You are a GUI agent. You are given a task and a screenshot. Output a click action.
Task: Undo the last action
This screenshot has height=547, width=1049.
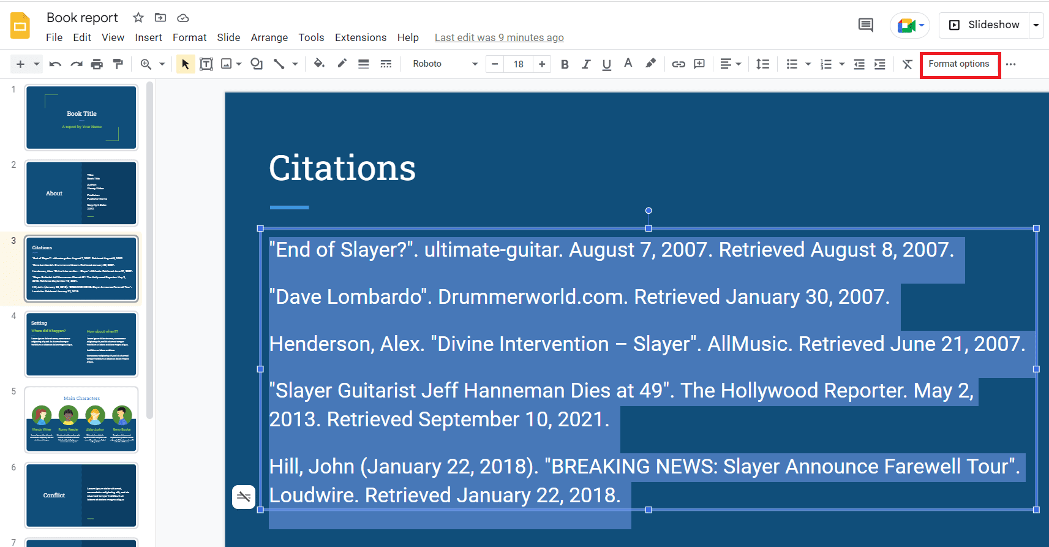coord(55,64)
